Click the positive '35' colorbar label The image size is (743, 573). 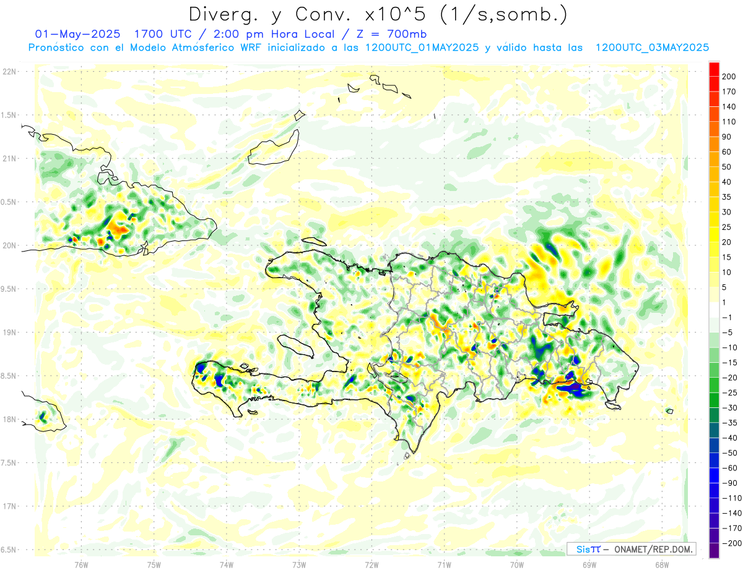click(x=727, y=197)
